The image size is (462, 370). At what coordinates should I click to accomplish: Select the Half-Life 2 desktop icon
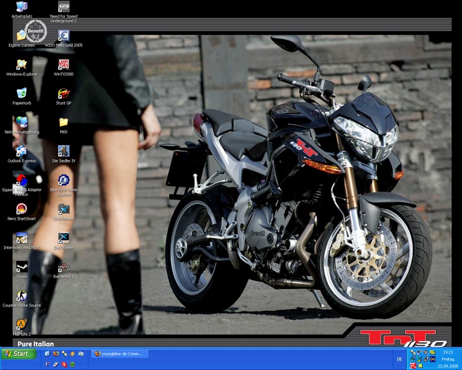click(22, 328)
